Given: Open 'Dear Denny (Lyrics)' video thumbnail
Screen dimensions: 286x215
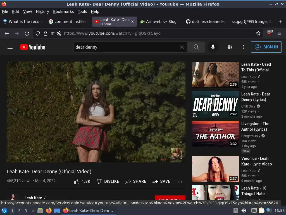Looking at the screenshot, I should pyautogui.click(x=215, y=105).
